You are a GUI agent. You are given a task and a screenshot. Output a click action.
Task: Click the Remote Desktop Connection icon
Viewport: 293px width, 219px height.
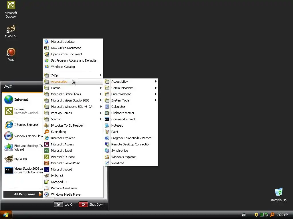coord(107,144)
